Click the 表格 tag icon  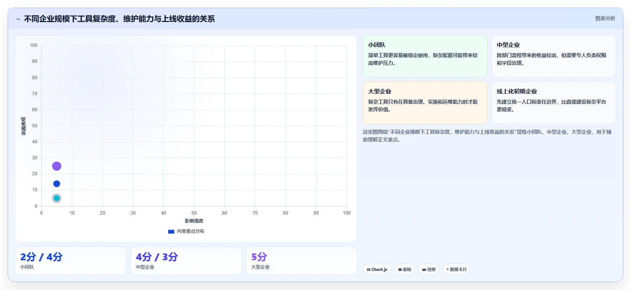point(400,269)
